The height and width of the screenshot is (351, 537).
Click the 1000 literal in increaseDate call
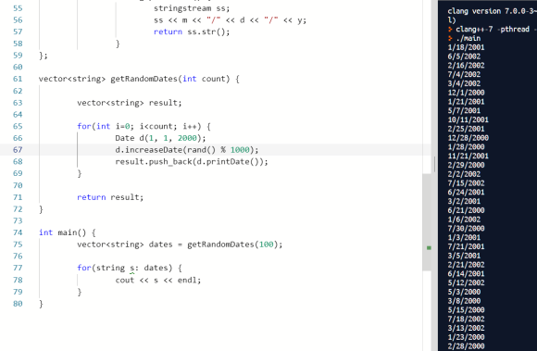[240, 150]
